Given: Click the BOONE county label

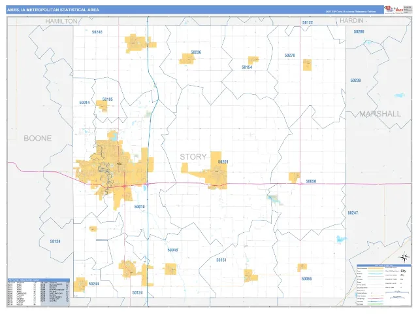Looking at the screenshot, I should (x=38, y=138).
